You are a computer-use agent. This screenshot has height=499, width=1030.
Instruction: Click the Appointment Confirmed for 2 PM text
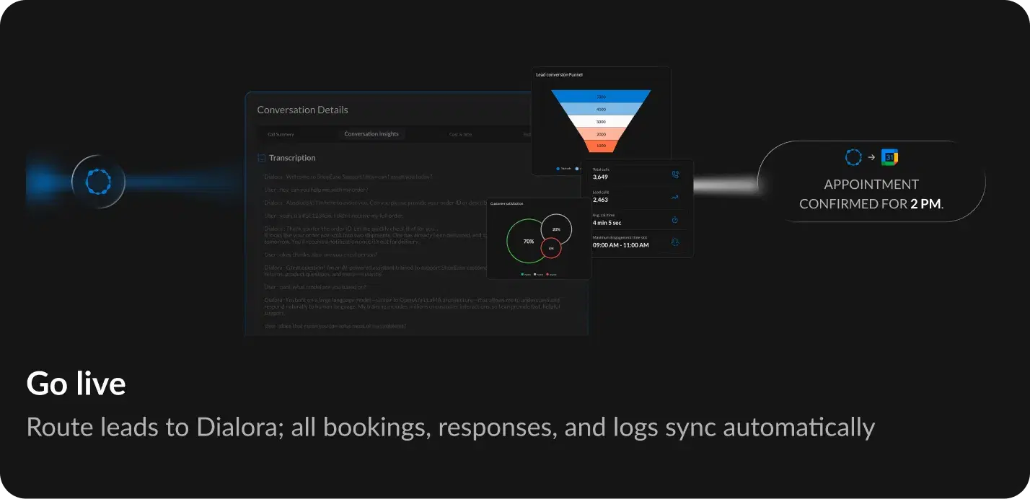tap(871, 194)
